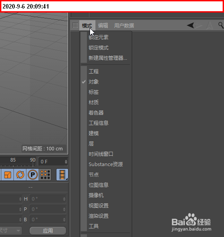
Task: Switch mode to 渲染设置
Action: [x=99, y=216]
